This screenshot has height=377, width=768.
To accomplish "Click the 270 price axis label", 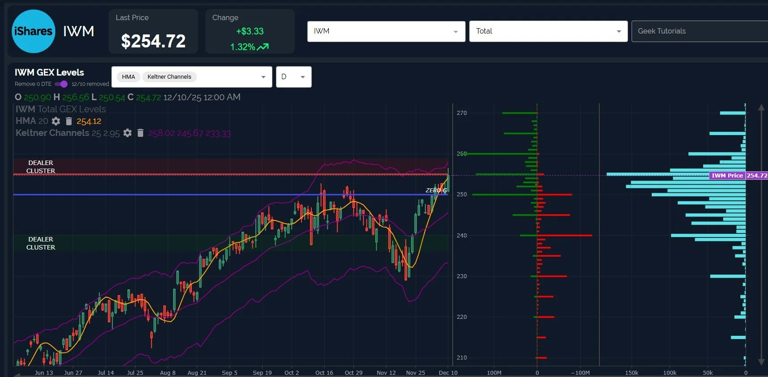I will (x=462, y=113).
